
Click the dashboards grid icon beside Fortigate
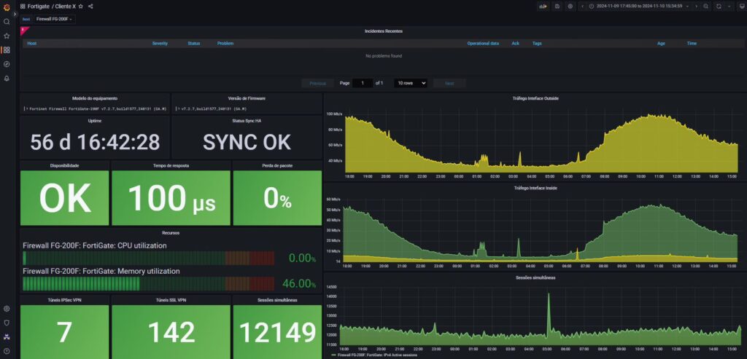(x=23, y=6)
